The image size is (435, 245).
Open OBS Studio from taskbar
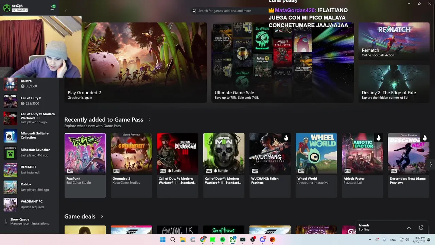[x=253, y=240]
